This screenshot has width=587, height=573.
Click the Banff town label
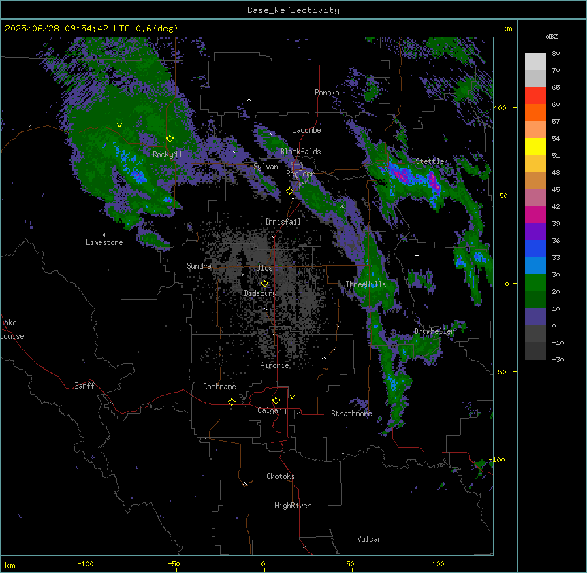pos(84,386)
